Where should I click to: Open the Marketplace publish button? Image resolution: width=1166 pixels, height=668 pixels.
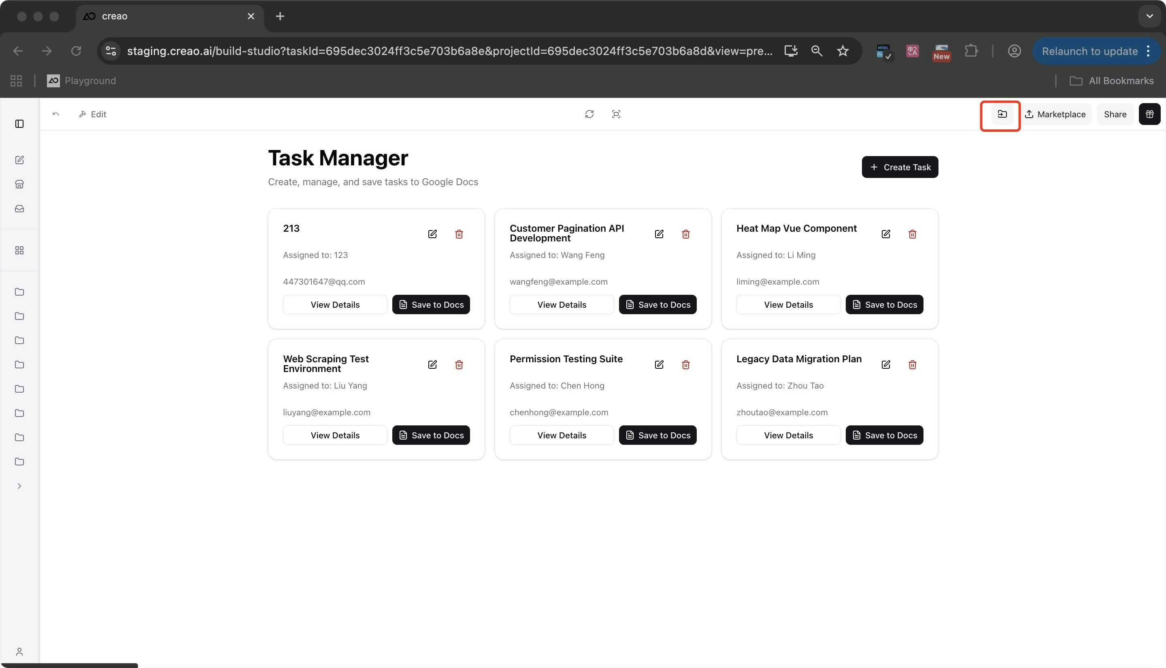pyautogui.click(x=1055, y=114)
